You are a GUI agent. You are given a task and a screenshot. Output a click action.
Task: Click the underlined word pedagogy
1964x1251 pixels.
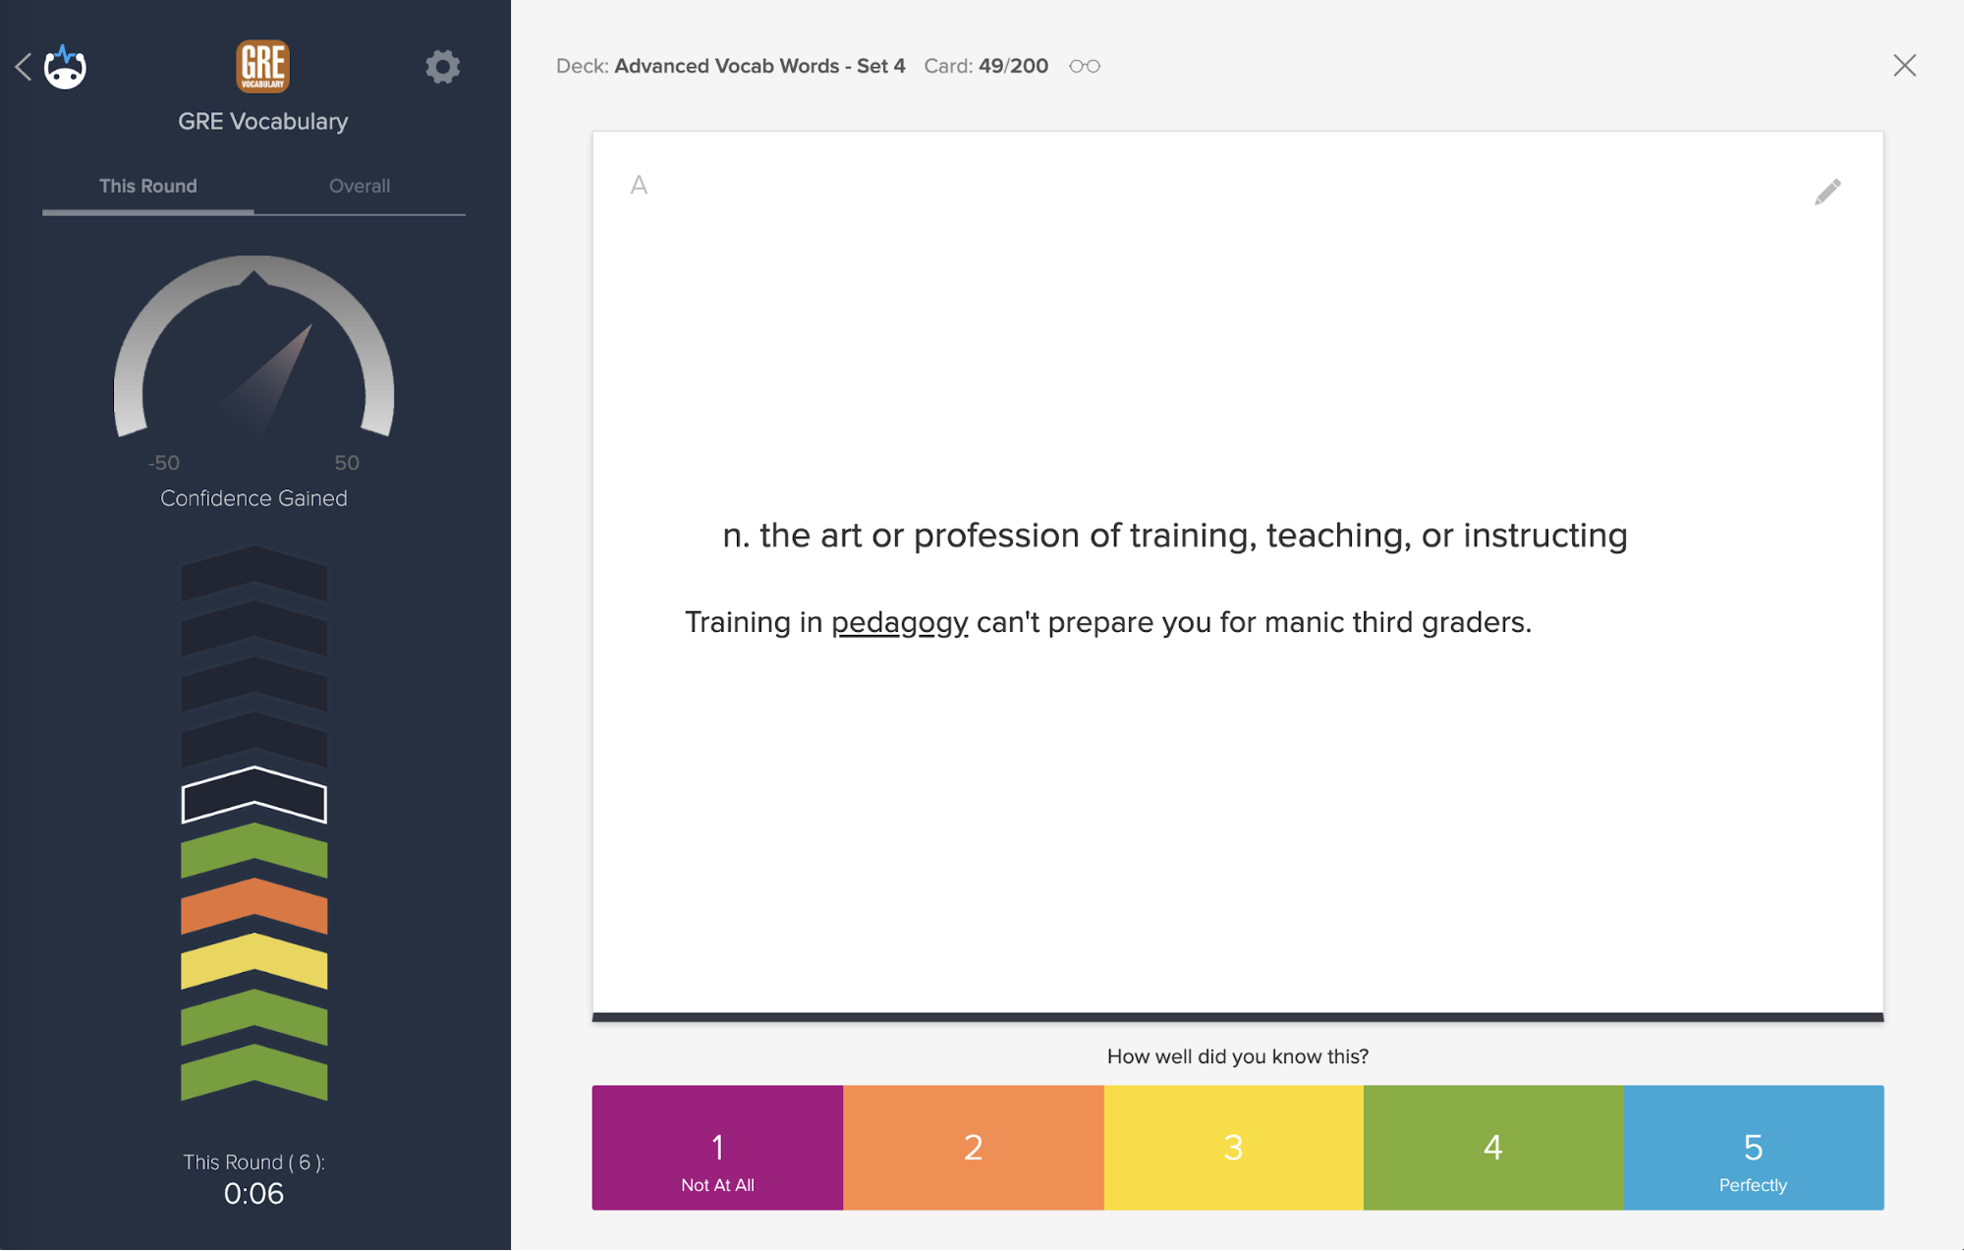coord(899,621)
